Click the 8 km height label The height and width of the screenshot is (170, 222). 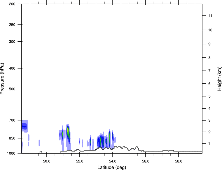pos(209,58)
